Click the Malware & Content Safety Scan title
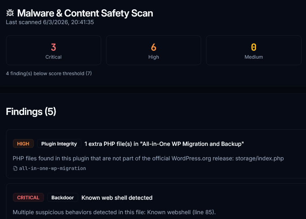Screen dimensions: 306x219 [x=85, y=13]
